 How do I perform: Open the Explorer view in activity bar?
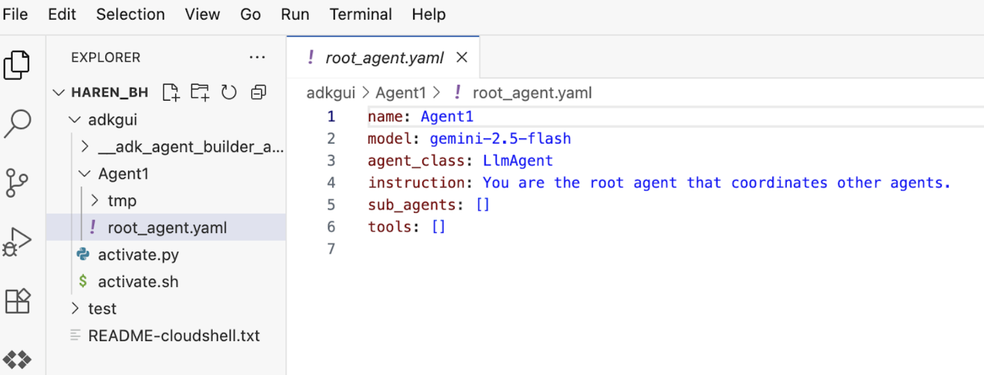tap(17, 65)
